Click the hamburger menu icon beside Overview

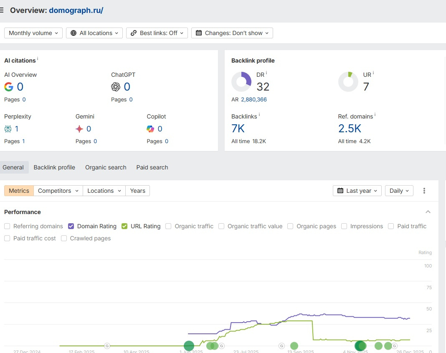pos(2,10)
